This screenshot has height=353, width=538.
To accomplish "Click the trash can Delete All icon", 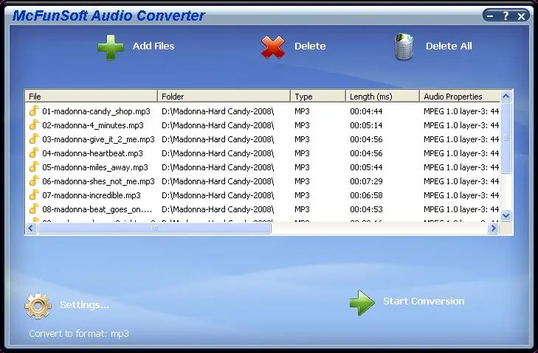I will [x=404, y=47].
